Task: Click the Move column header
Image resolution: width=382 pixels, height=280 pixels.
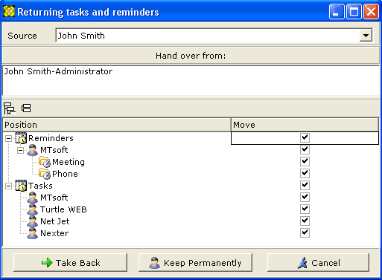Action: tap(305, 125)
